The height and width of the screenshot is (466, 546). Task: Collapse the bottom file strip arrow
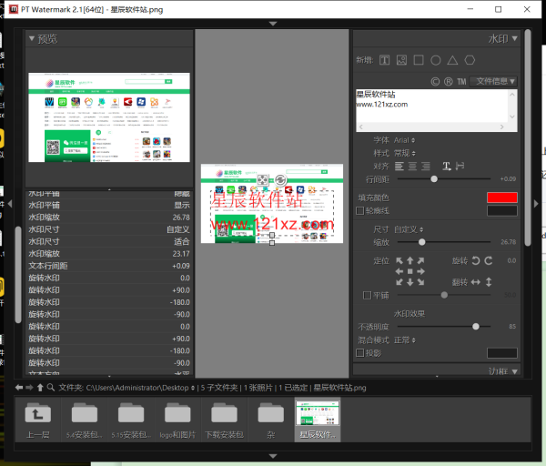click(273, 456)
